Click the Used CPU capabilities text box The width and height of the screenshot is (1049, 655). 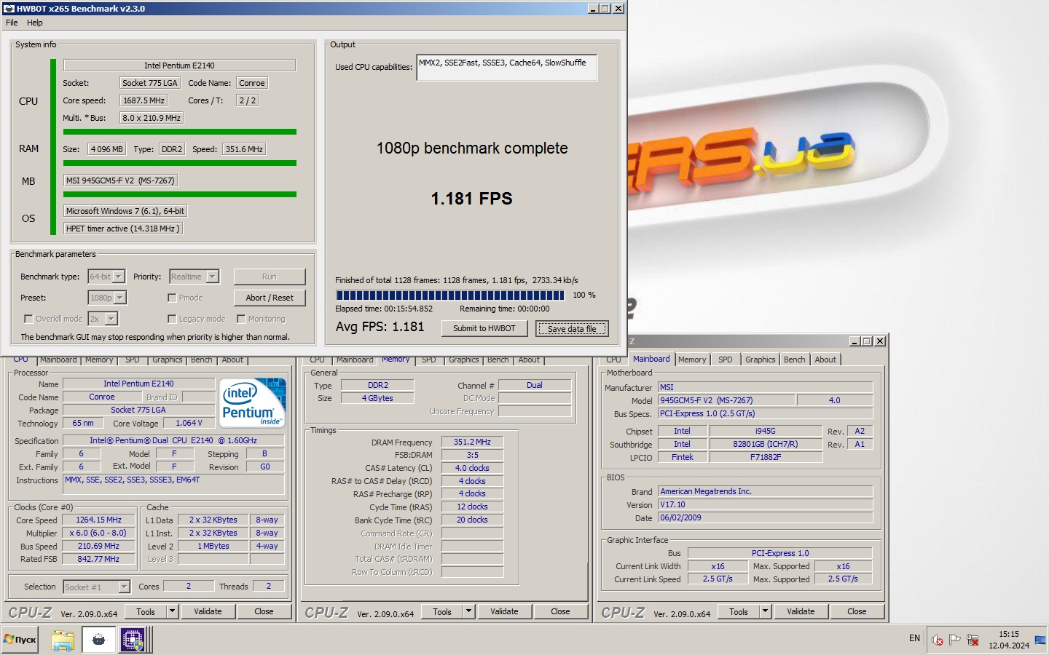[507, 67]
